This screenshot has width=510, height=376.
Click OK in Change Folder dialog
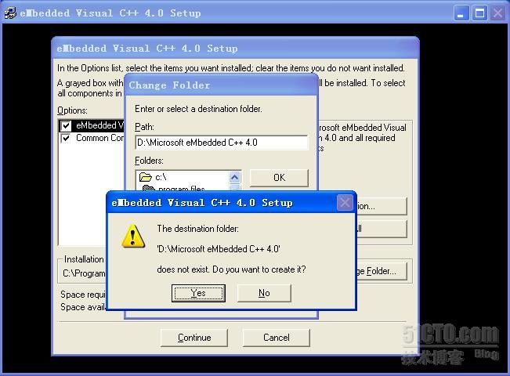(x=279, y=178)
